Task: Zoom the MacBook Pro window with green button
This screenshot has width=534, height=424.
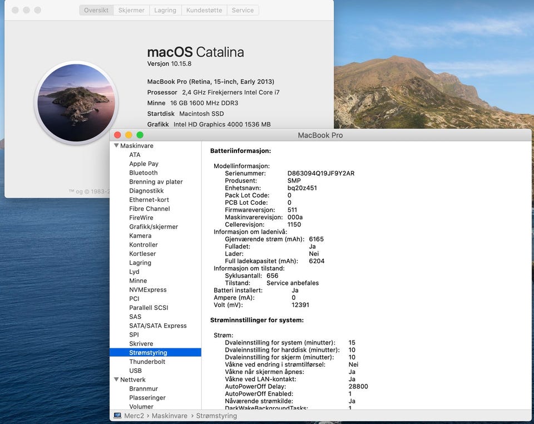Action: [140, 135]
